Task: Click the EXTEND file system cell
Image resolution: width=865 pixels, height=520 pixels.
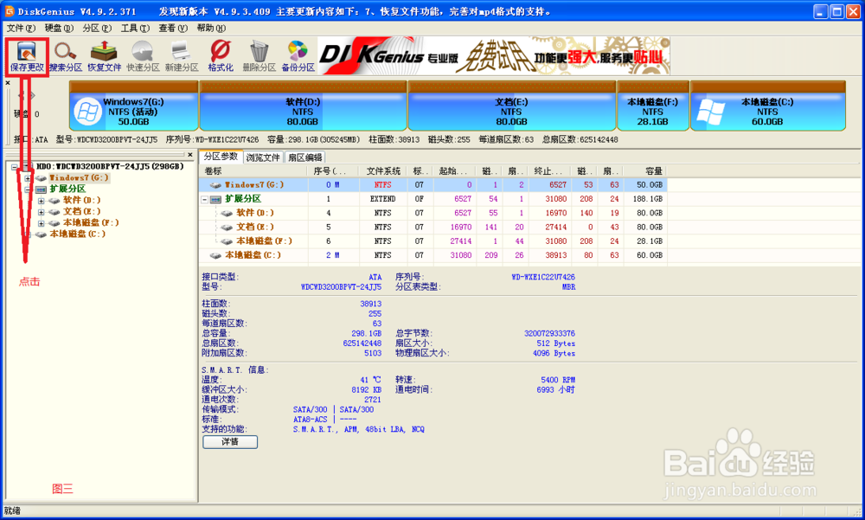Action: (x=383, y=199)
